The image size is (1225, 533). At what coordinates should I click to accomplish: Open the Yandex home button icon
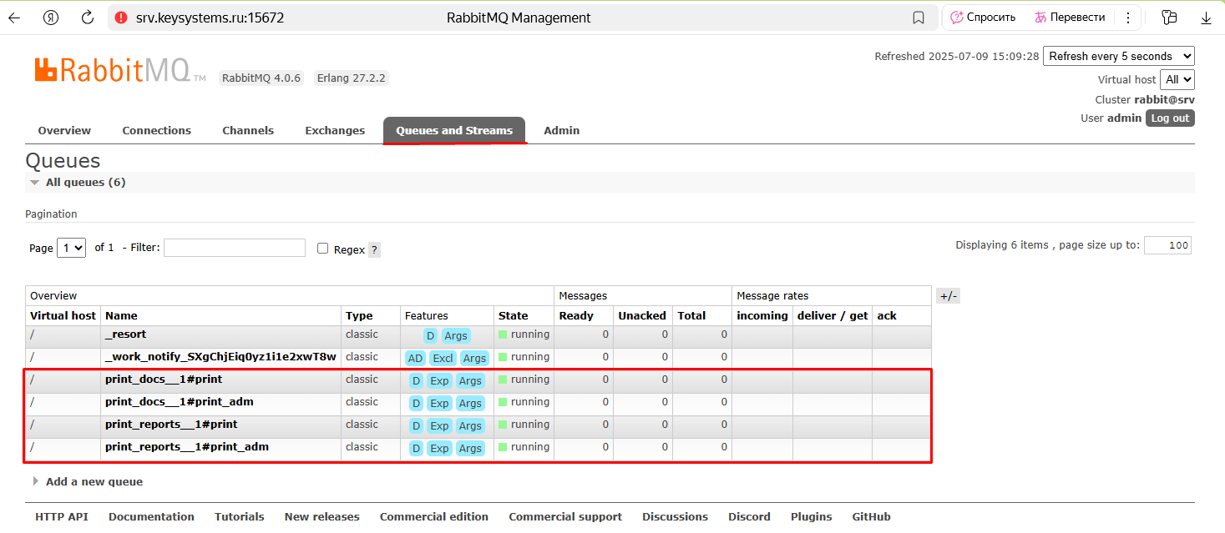[50, 18]
